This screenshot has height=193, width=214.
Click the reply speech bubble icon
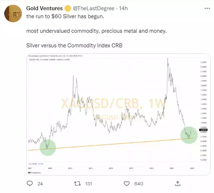tap(30, 184)
